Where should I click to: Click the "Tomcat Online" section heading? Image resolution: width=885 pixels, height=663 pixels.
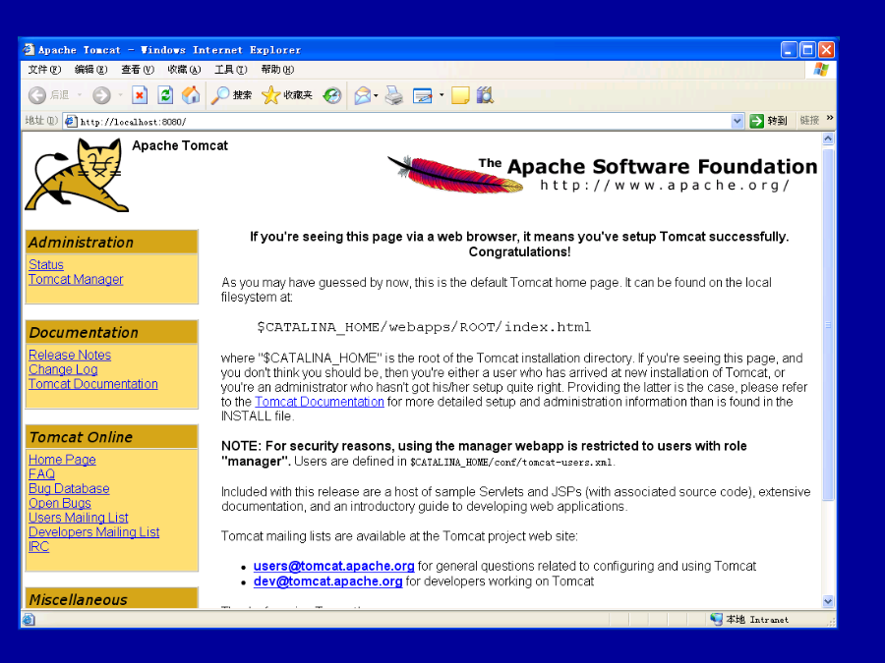[81, 437]
